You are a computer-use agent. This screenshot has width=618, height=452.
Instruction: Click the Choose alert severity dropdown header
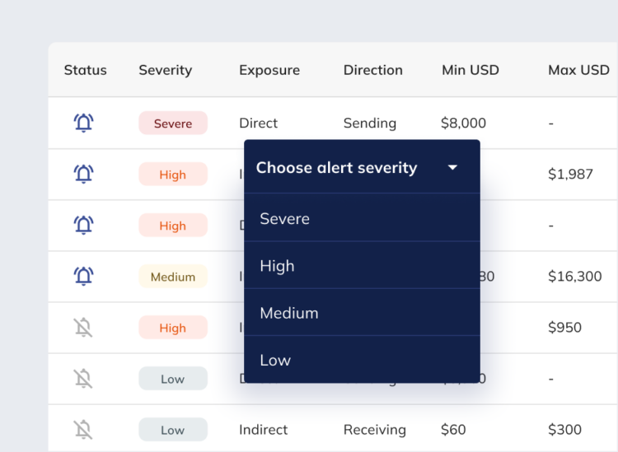337,168
